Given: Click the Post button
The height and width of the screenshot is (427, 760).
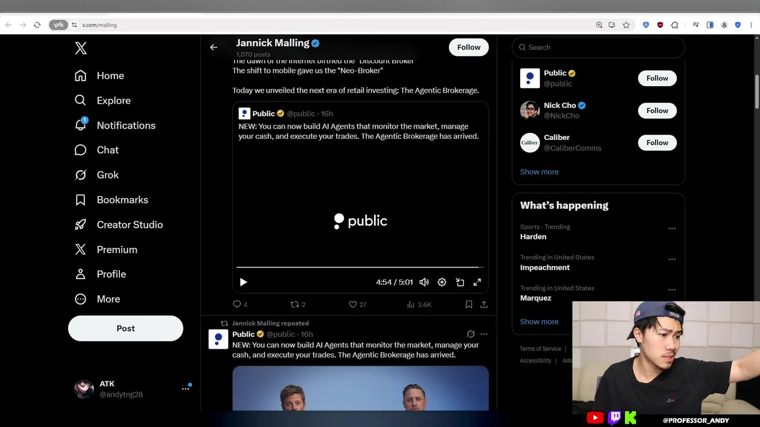Looking at the screenshot, I should [125, 329].
